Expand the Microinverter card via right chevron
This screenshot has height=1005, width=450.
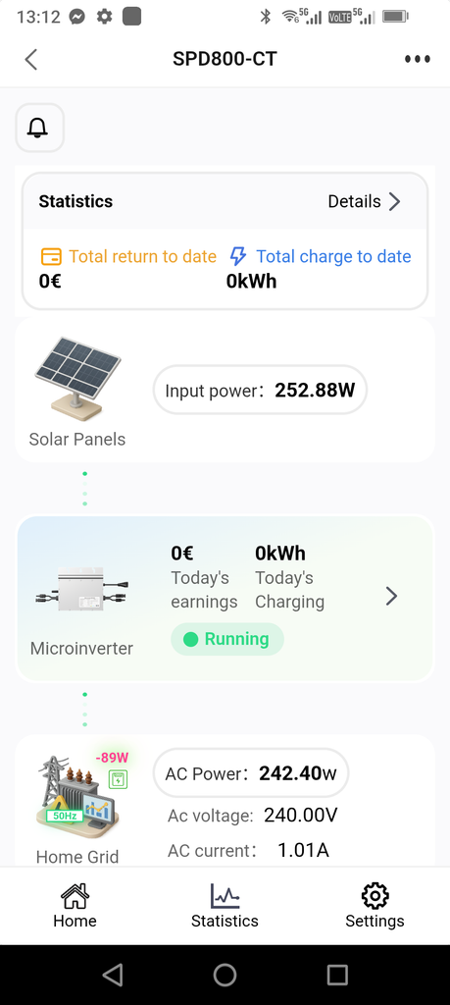coord(392,596)
